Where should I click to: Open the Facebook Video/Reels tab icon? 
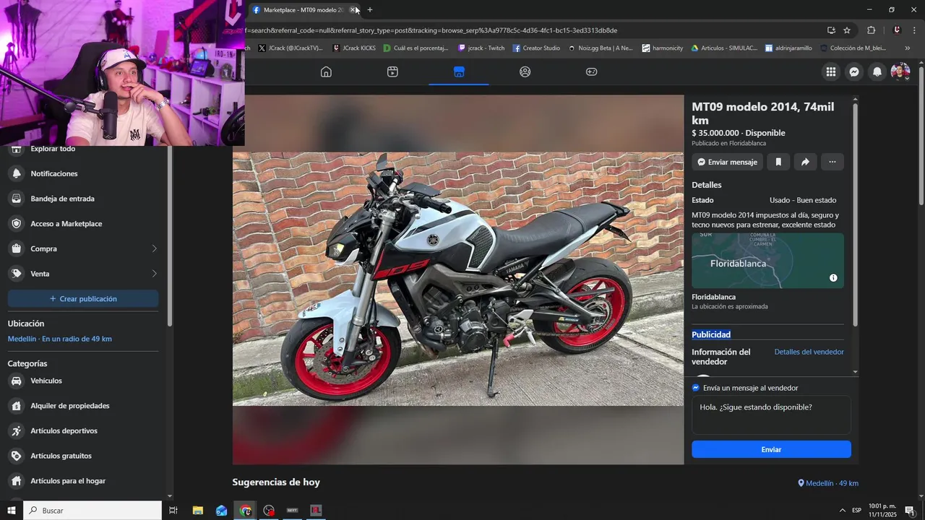tap(392, 71)
